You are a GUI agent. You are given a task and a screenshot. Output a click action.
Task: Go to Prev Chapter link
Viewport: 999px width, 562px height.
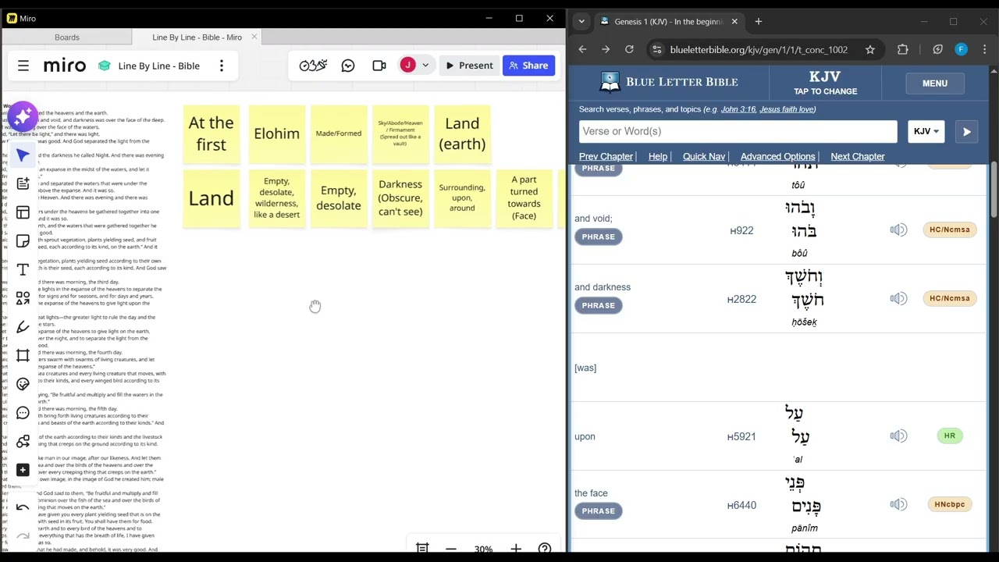606,157
